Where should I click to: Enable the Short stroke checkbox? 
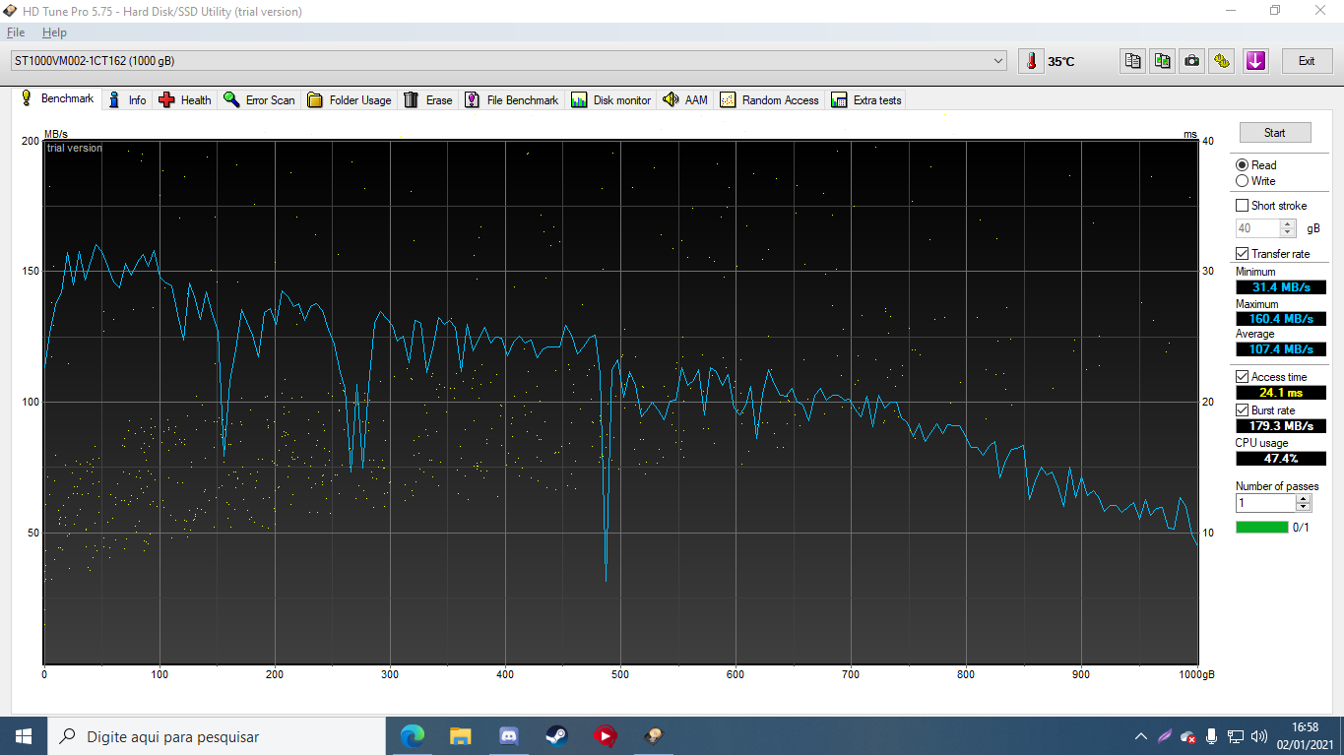click(x=1243, y=206)
